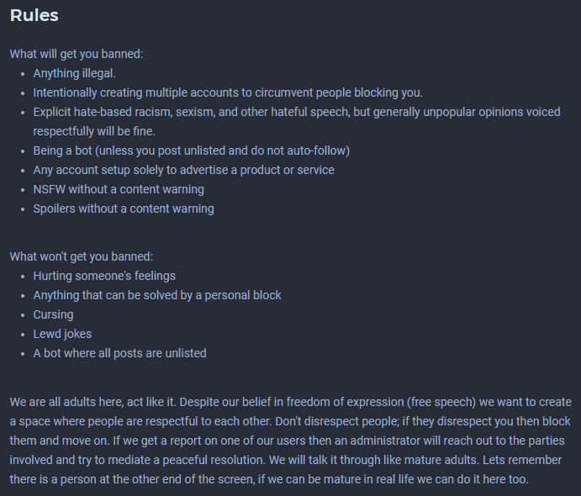Select the "Cursing" list item
Image resolution: width=581 pixels, height=496 pixels.
53,314
